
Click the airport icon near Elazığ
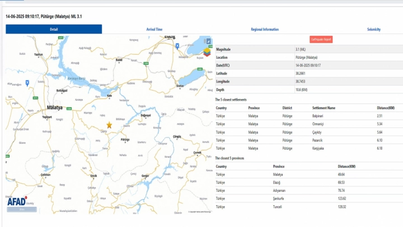[177, 45]
